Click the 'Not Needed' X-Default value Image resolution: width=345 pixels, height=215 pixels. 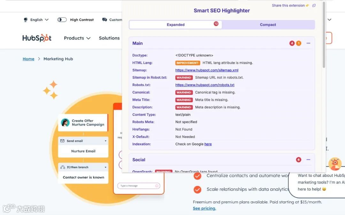click(x=185, y=137)
